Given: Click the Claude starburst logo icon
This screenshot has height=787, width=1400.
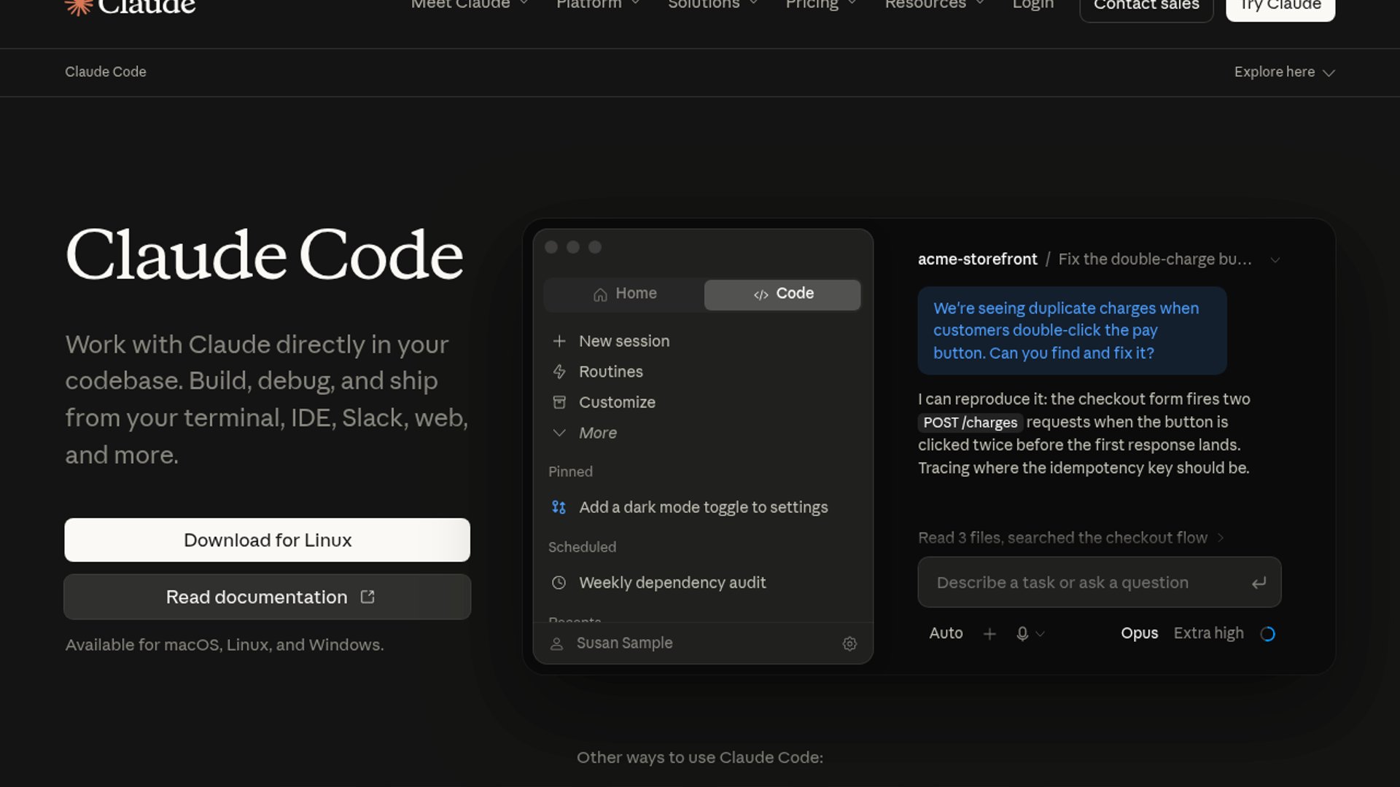Looking at the screenshot, I should [x=78, y=7].
